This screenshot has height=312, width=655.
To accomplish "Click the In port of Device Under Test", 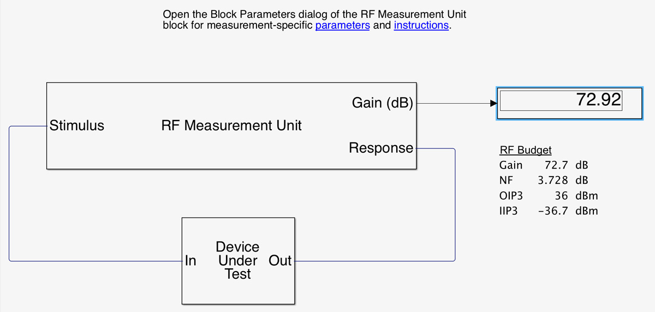I will pyautogui.click(x=190, y=261).
